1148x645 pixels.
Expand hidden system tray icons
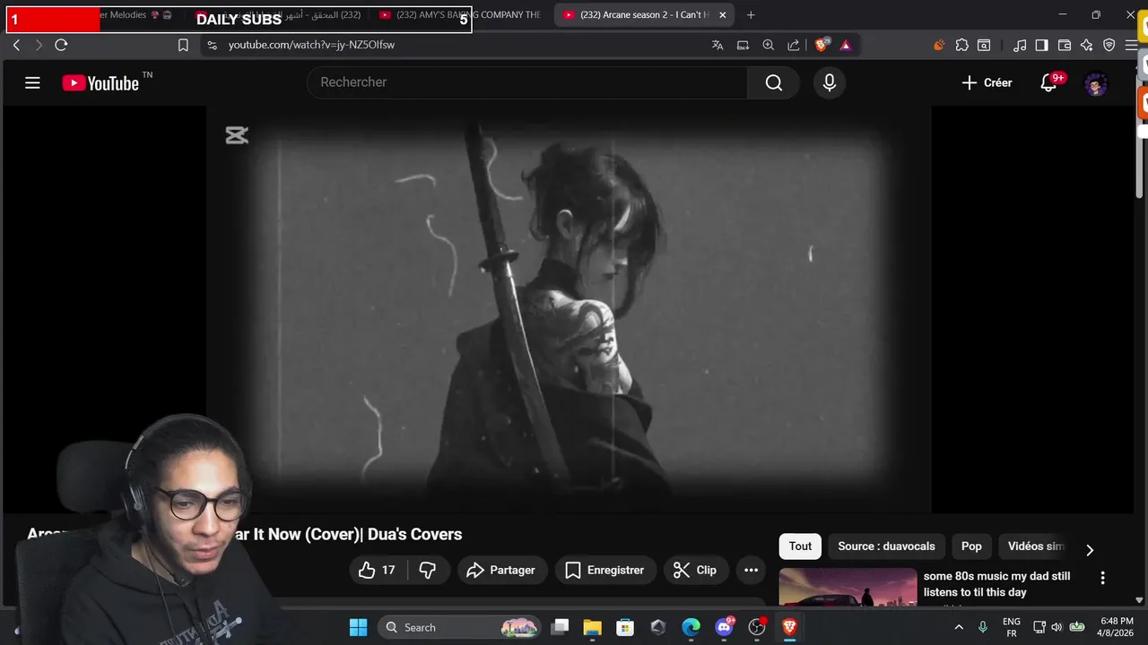tap(959, 627)
